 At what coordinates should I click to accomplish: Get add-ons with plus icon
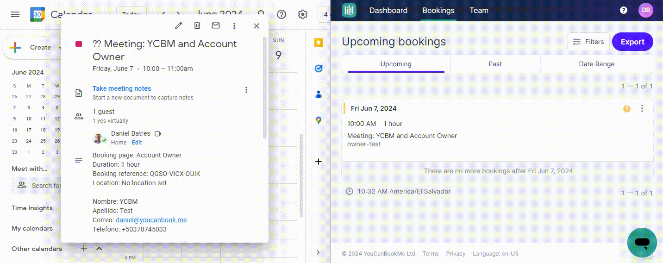(x=318, y=162)
